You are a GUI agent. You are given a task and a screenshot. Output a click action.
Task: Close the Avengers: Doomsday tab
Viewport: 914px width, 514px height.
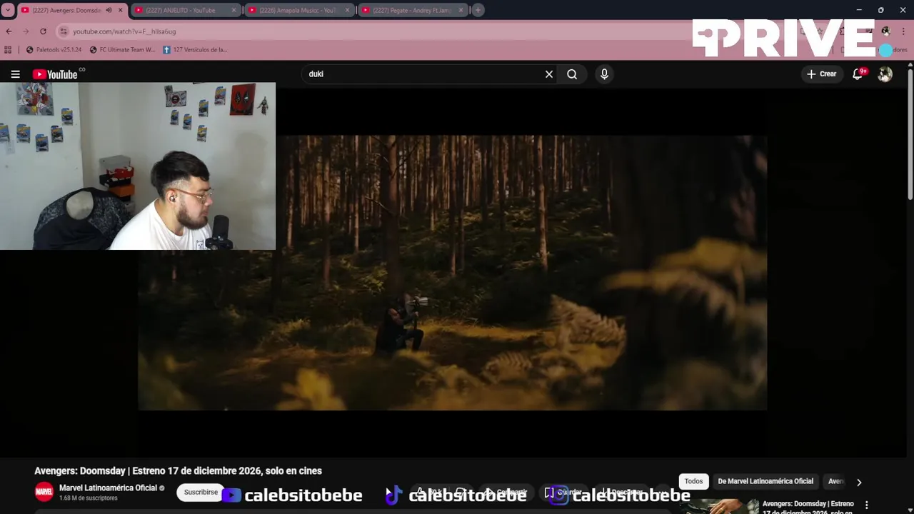pyautogui.click(x=120, y=10)
